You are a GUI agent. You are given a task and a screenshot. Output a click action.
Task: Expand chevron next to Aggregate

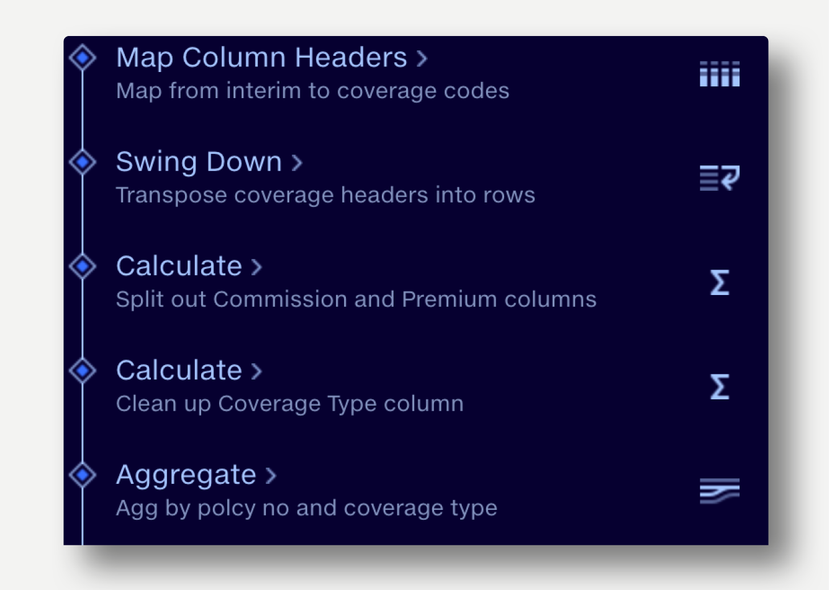pos(271,476)
